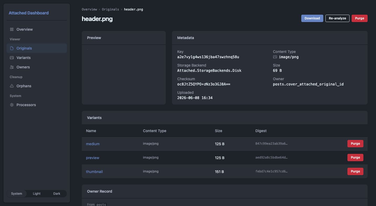Purge the thumbnail variant
Screen dimensions: 376x206
coord(355,171)
